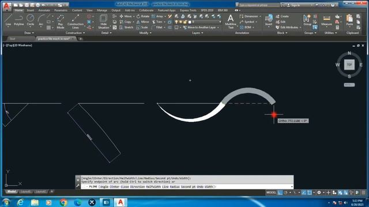This screenshot has height=207, width=369.
Task: Click Move to Another Layer button
Action: click(201, 28)
